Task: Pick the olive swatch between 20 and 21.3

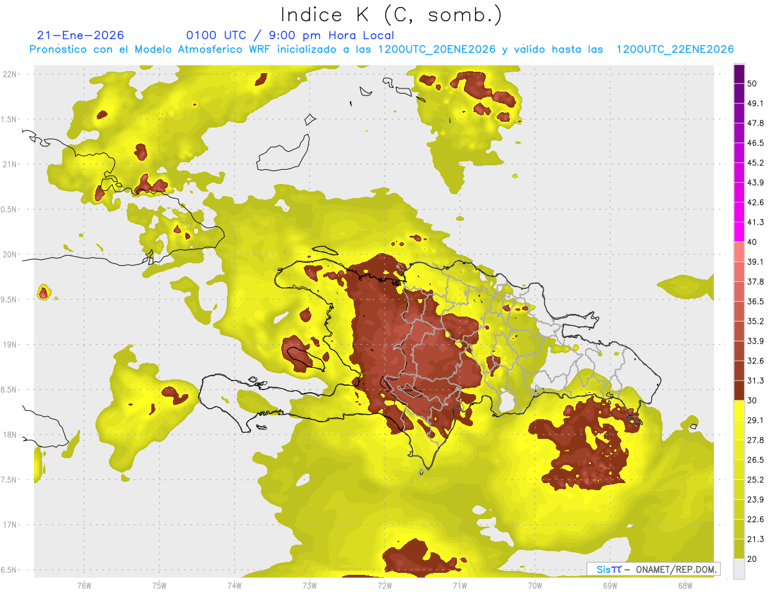Action: 739,549
